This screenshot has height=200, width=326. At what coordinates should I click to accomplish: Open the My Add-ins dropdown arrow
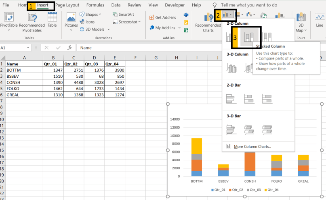(179, 28)
